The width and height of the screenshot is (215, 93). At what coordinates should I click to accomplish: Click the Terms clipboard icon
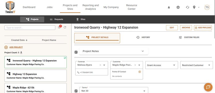[76, 91]
